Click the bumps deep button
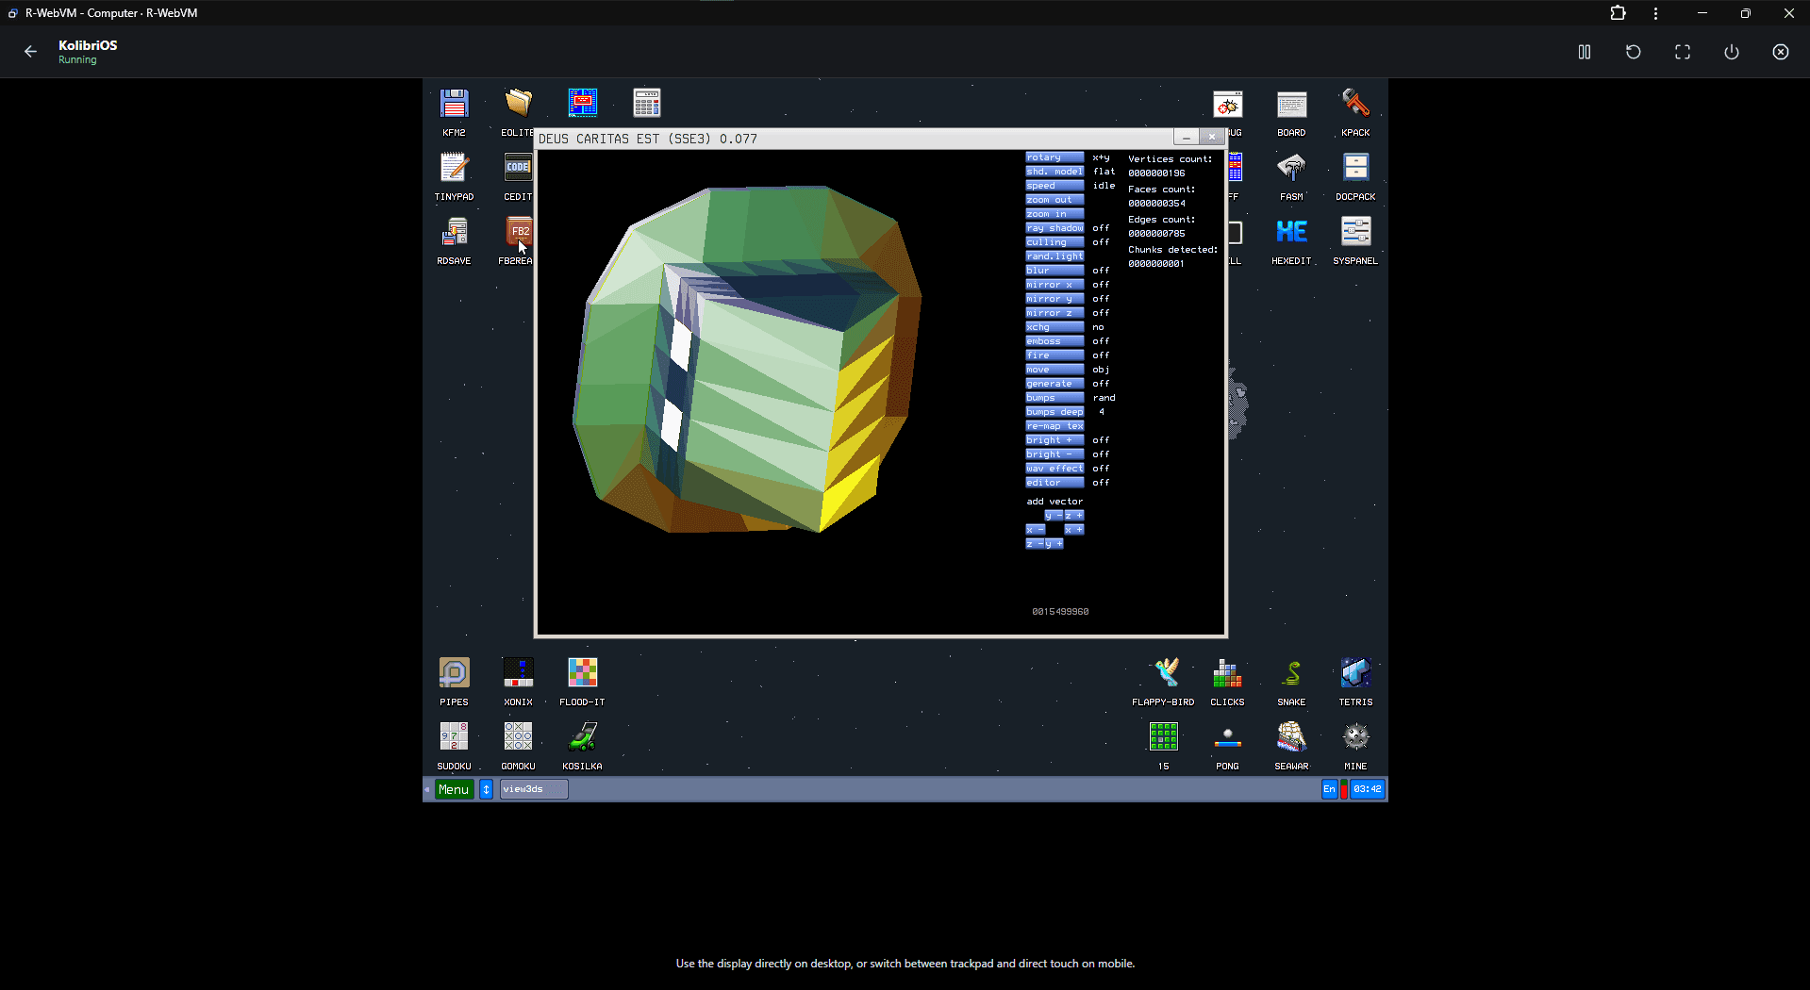Image resolution: width=1810 pixels, height=990 pixels. [x=1054, y=412]
